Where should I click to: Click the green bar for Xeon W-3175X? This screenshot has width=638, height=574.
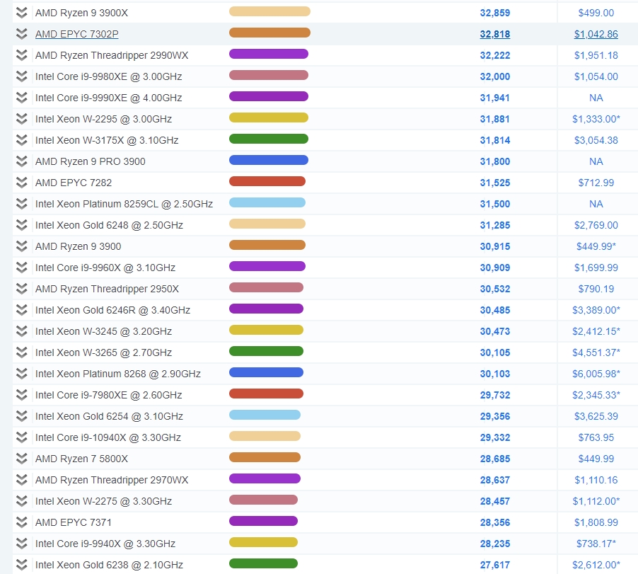pos(269,139)
